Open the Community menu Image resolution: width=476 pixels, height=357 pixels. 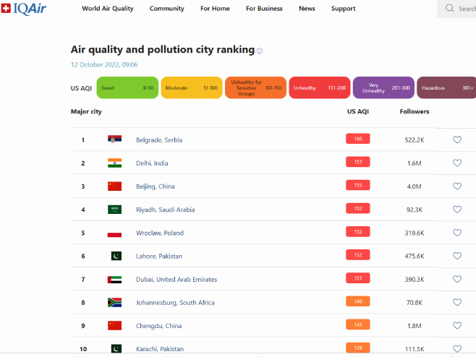166,9
